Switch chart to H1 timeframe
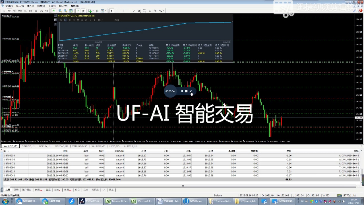 25,11
